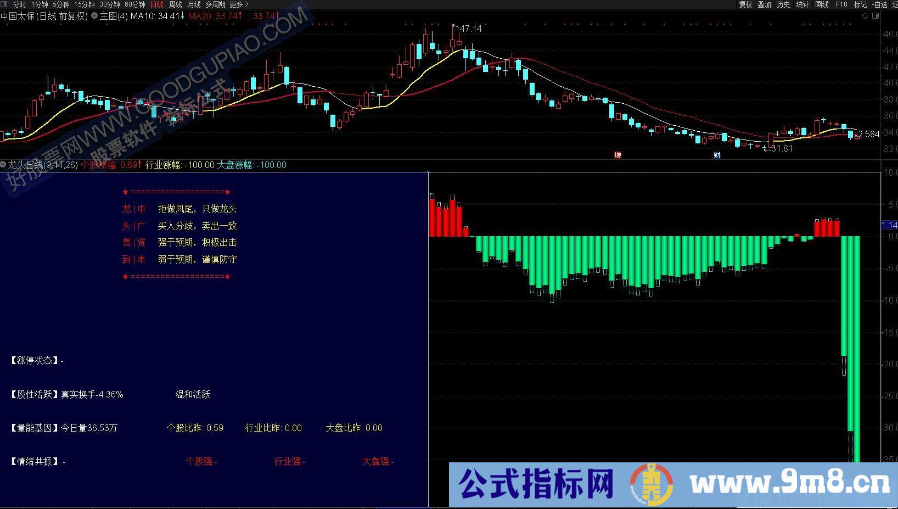The image size is (898, 509).
Task: Switch to 月线 monthly chart
Action: pos(194,4)
